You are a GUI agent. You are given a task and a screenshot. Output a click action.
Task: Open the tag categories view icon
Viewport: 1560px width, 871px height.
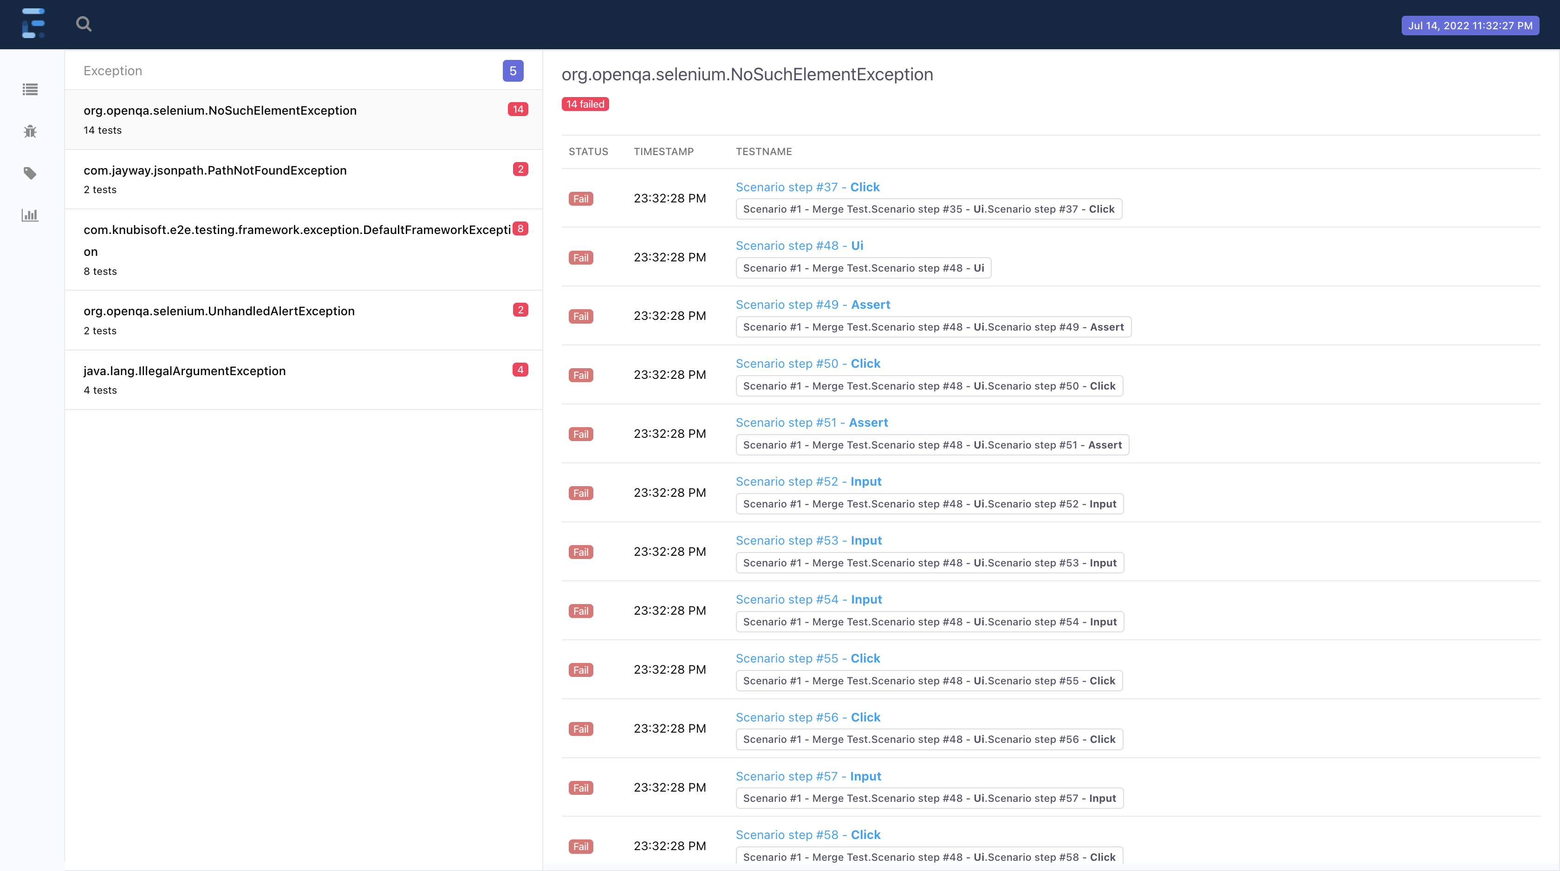30,173
